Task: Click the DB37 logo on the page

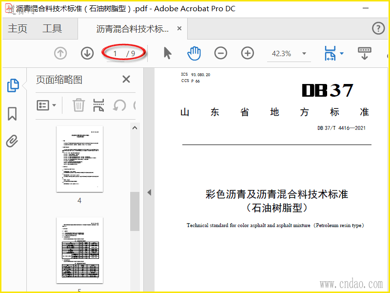Action: pos(328,90)
